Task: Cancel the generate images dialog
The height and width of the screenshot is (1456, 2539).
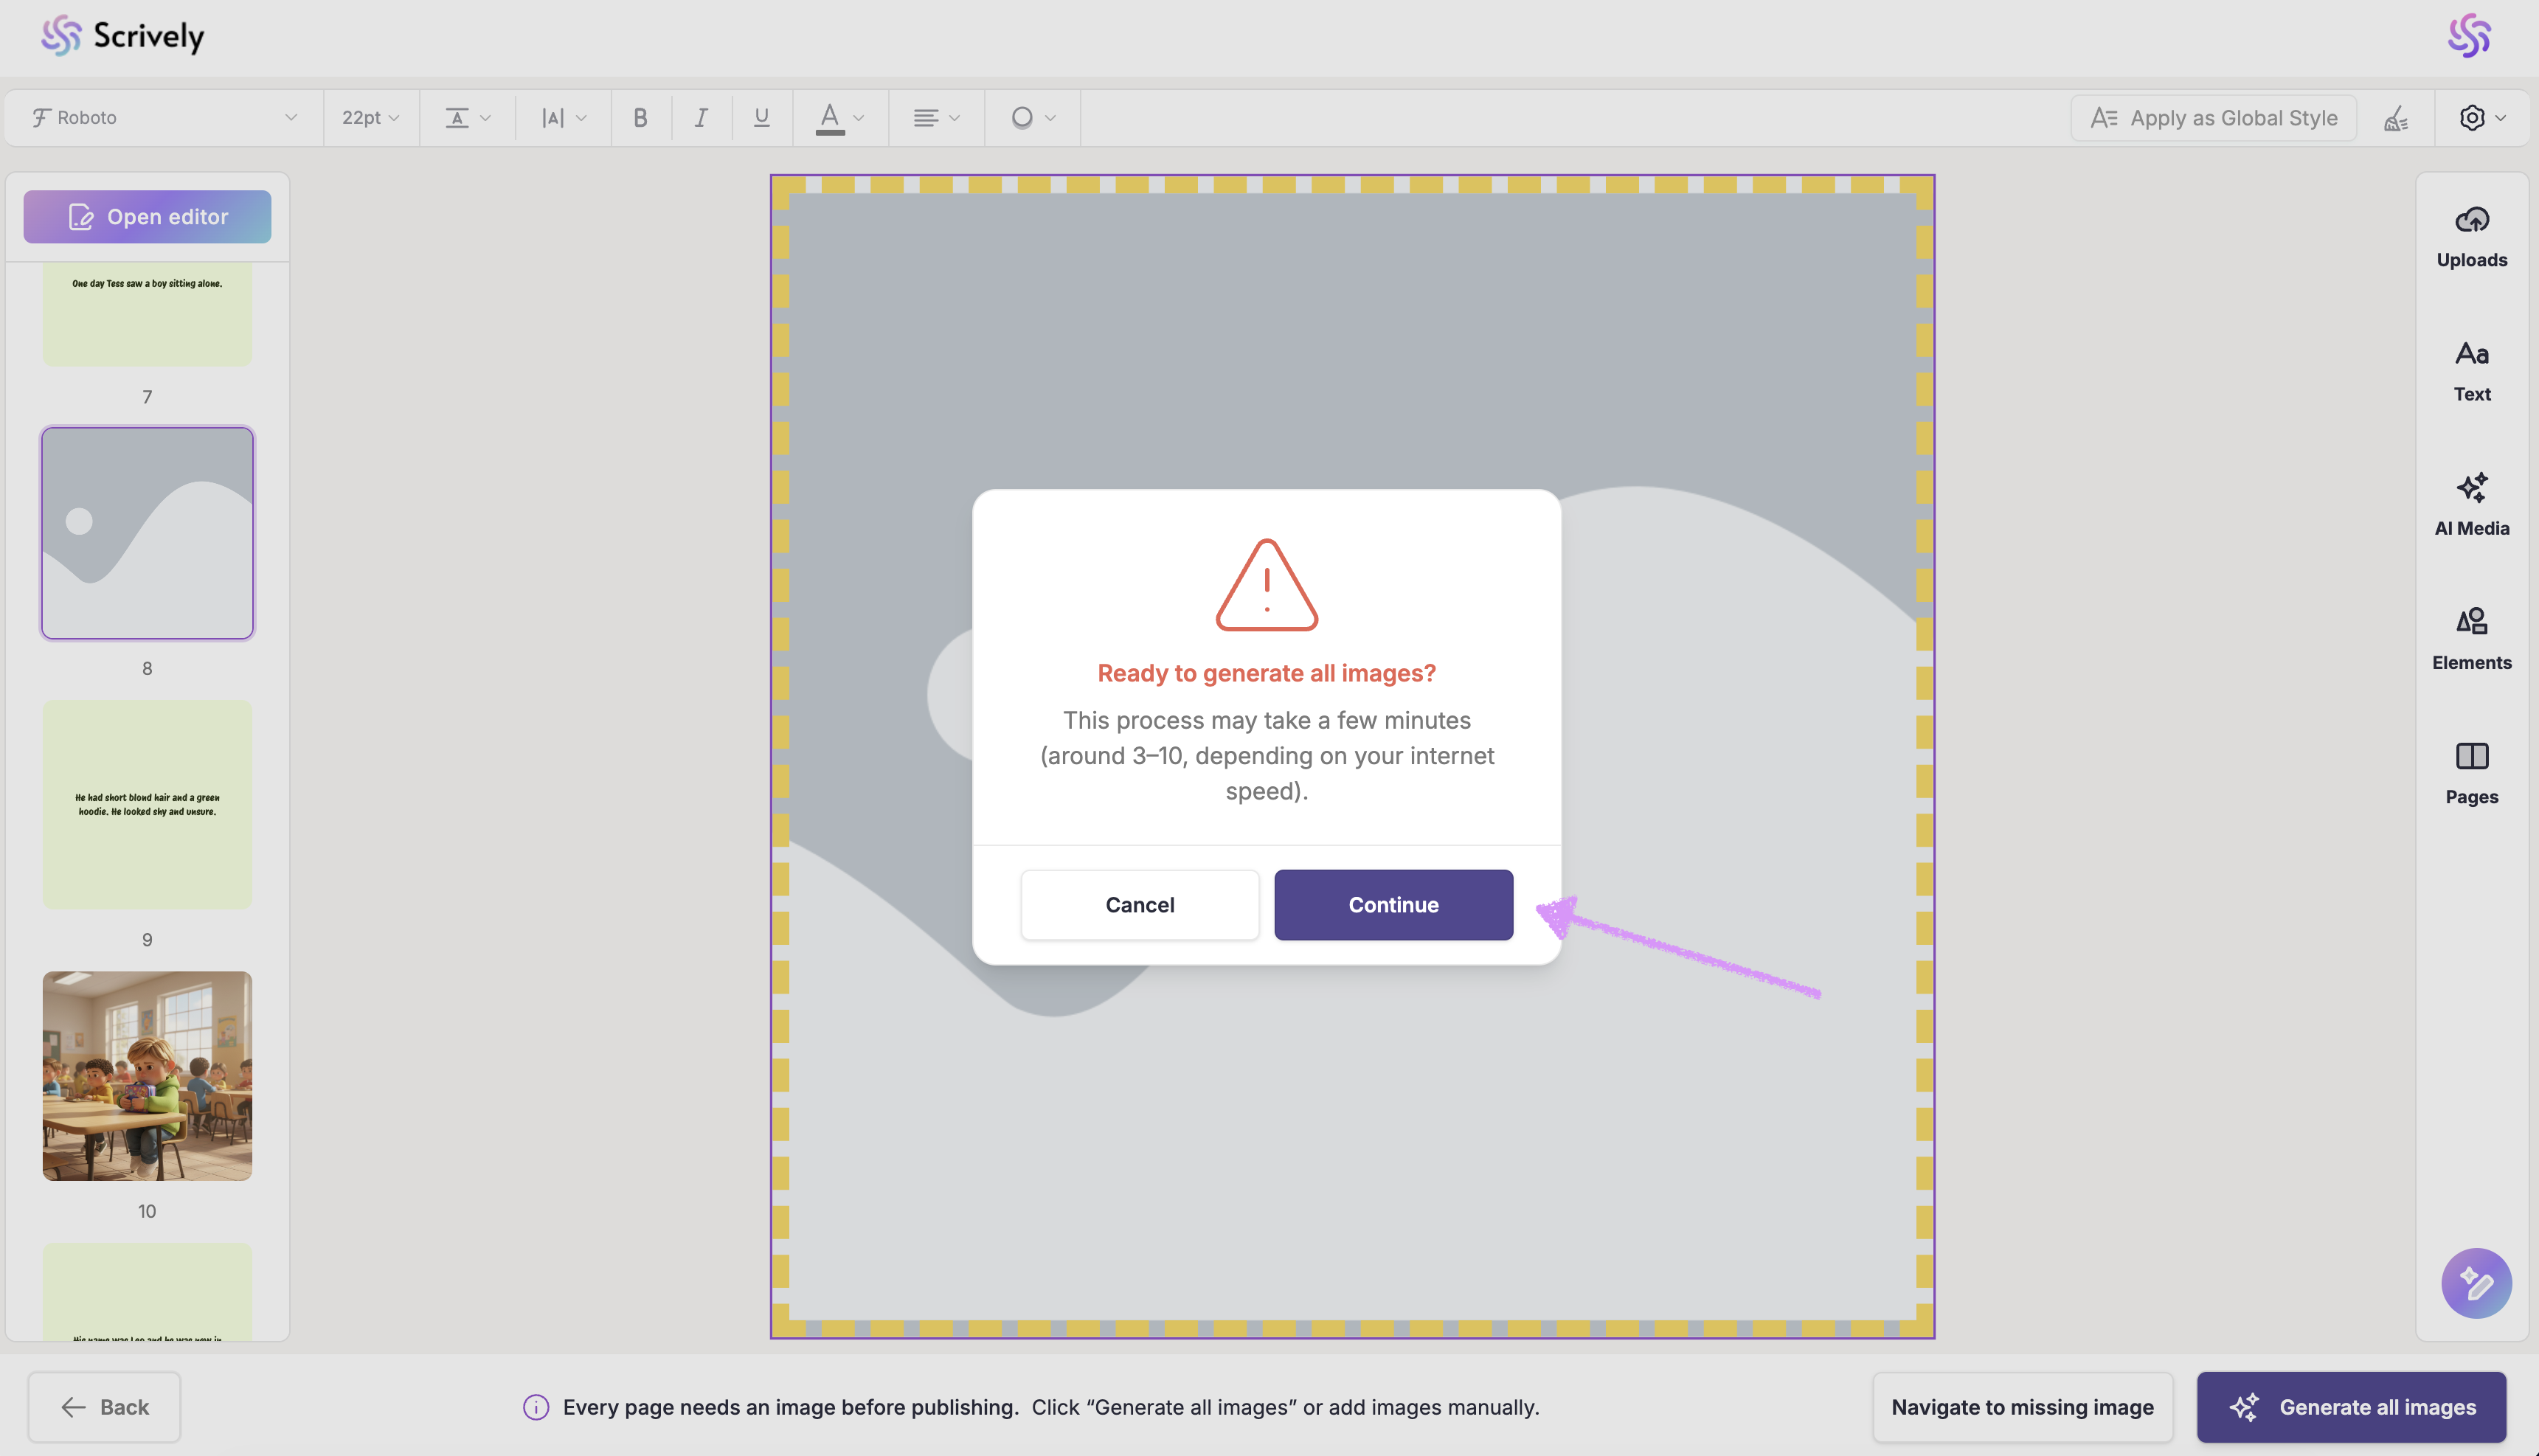Action: coord(1139,904)
